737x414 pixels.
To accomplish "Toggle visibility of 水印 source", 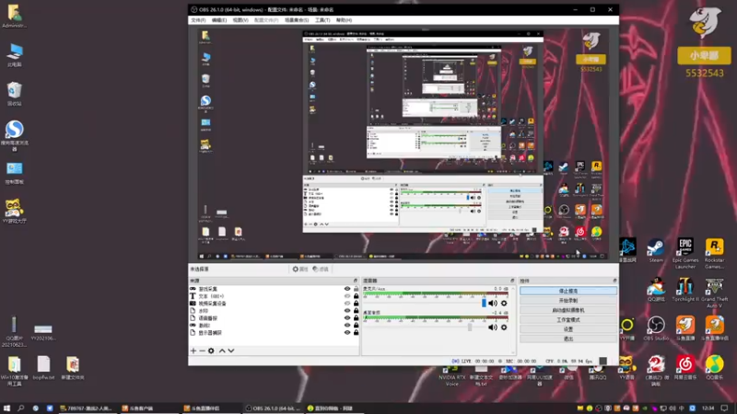I will tap(347, 311).
